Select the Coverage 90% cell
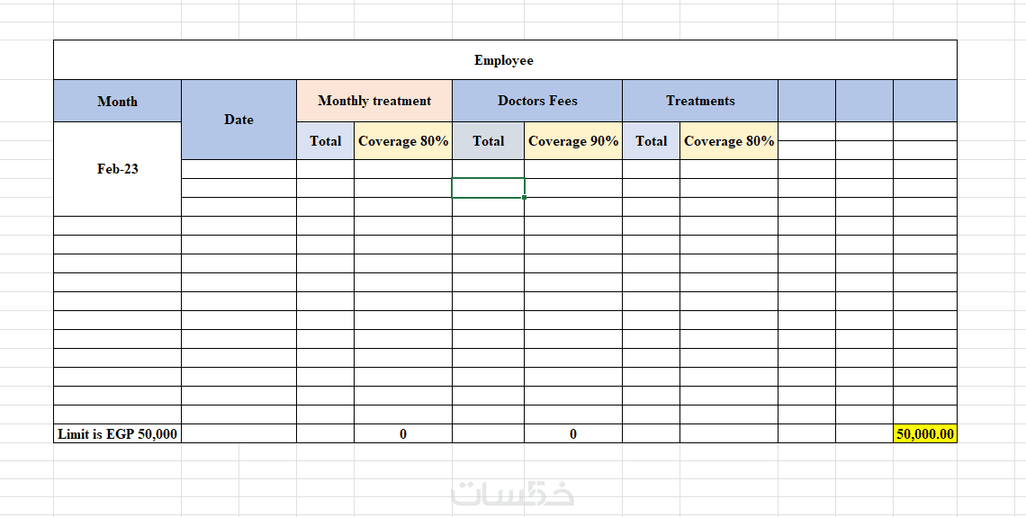Screen dimensions: 1026x517 coord(573,140)
